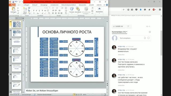Click Deutsch (Deutschland) language in status bar
Viewport: 171px width, 96px height.
coord(44,95)
